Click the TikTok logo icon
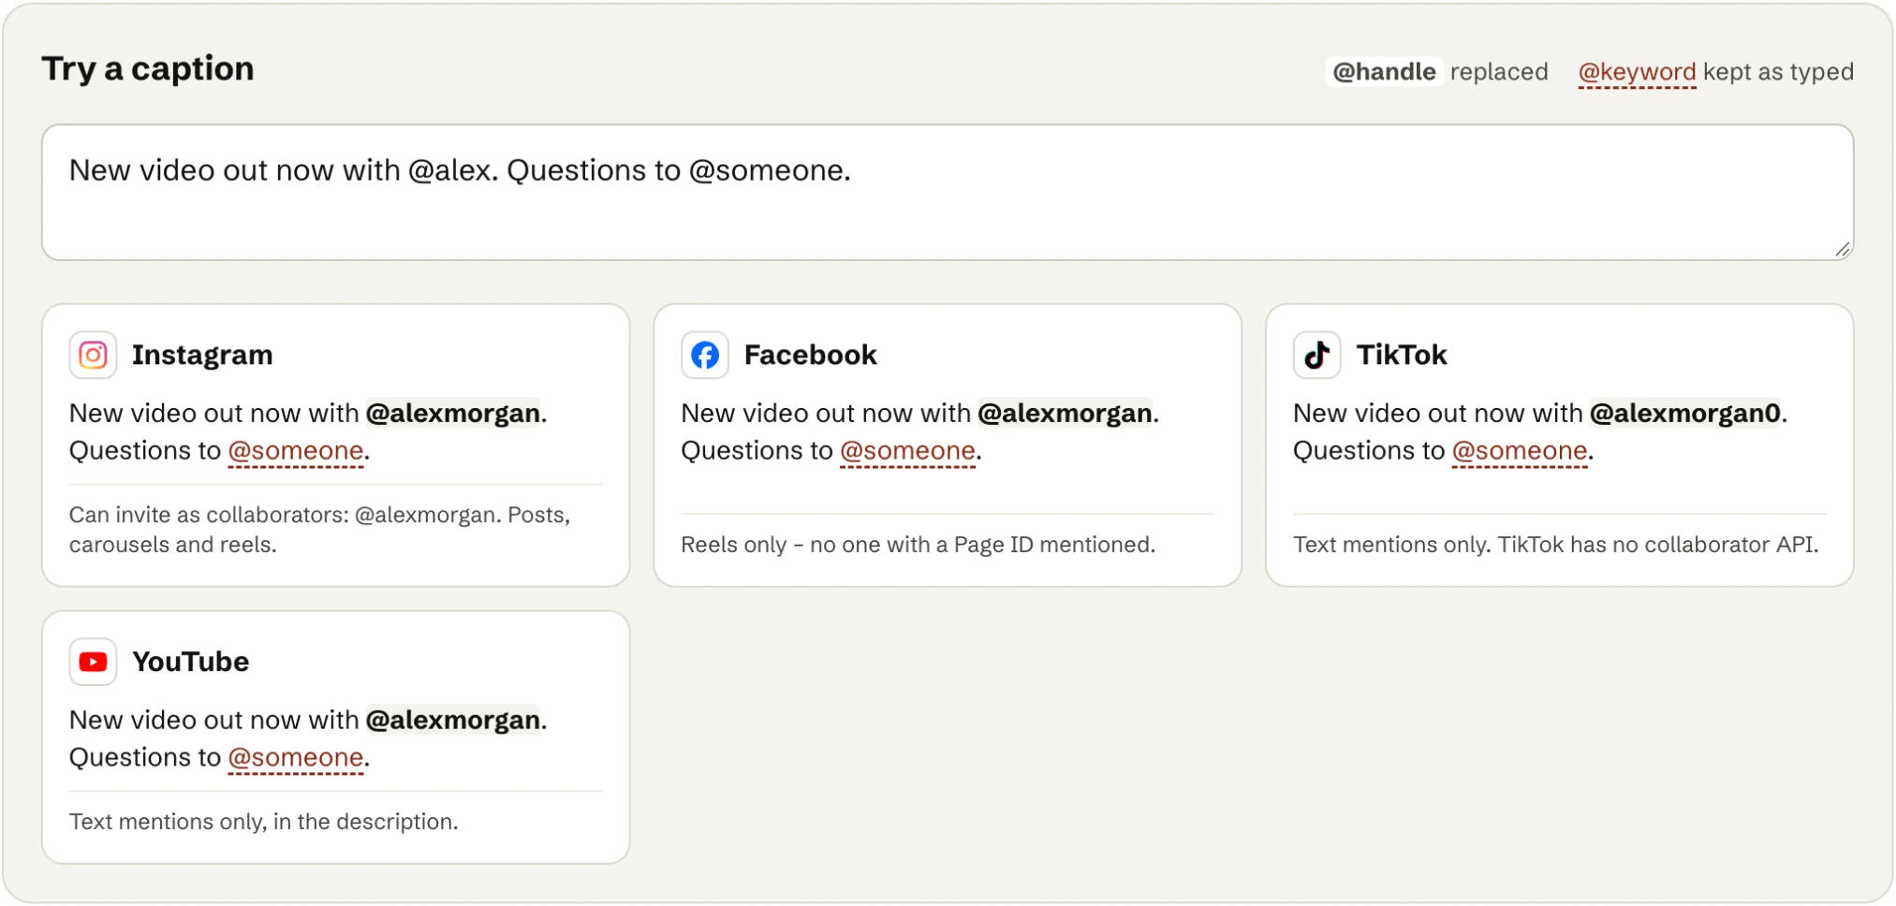Screen dimensions: 1896x906 [1317, 355]
